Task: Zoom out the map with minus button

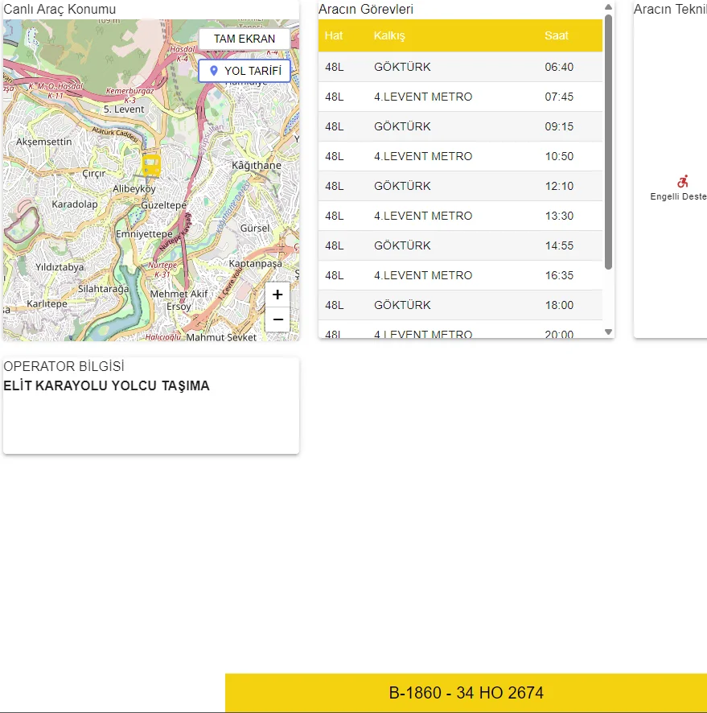Action: [277, 319]
